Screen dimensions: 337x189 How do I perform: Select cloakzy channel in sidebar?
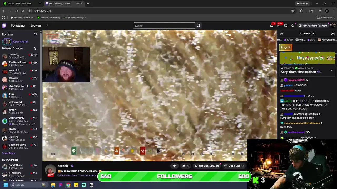coord(20,80)
